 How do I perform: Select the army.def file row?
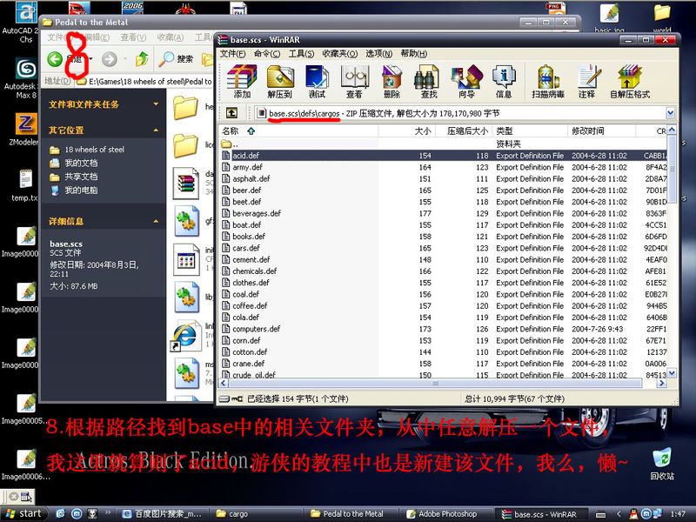[443, 167]
